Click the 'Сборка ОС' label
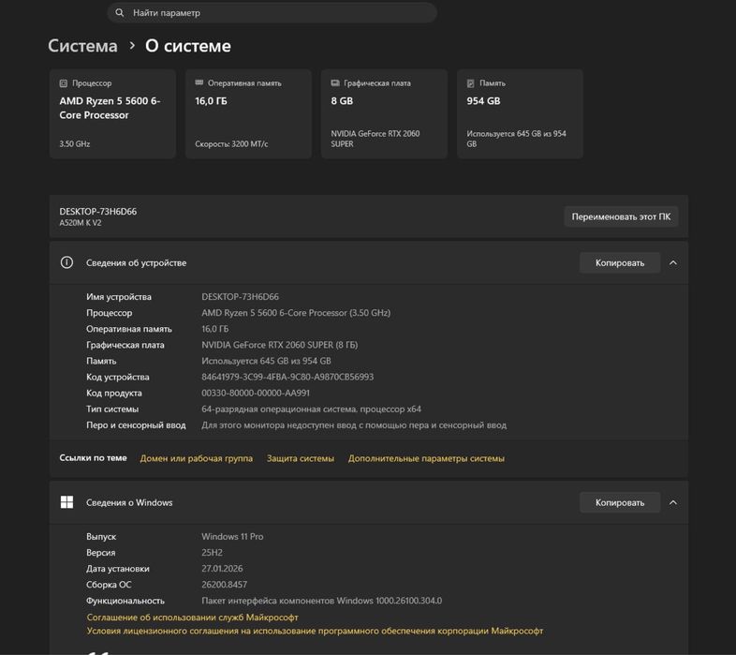736x655 pixels. pos(109,585)
